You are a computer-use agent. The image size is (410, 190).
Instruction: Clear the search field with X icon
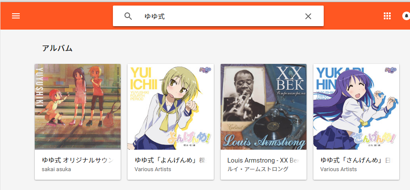point(308,16)
